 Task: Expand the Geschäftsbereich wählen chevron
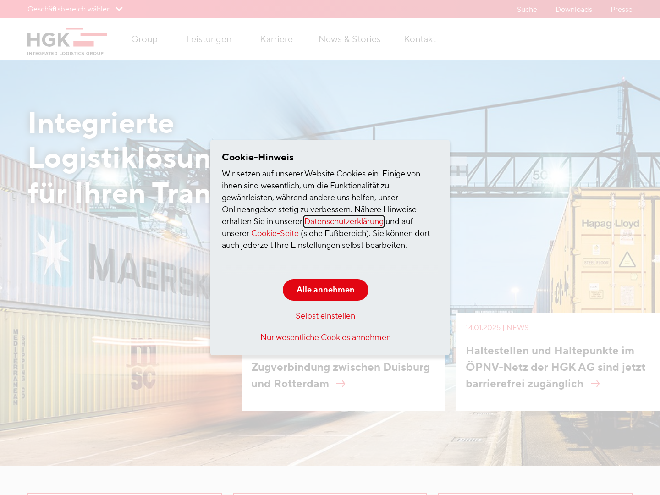pos(119,9)
